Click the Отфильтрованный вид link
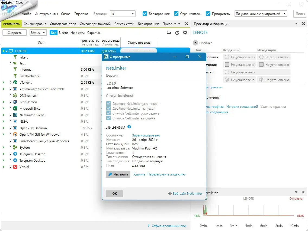308x231 pixels. point(166,226)
